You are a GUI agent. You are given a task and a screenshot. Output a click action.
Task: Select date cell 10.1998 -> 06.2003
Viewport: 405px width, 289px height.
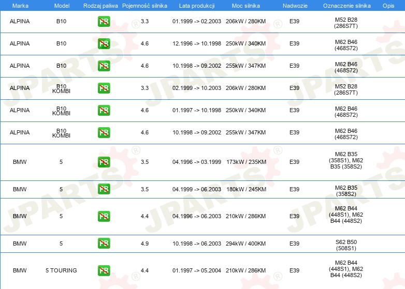[197, 244]
